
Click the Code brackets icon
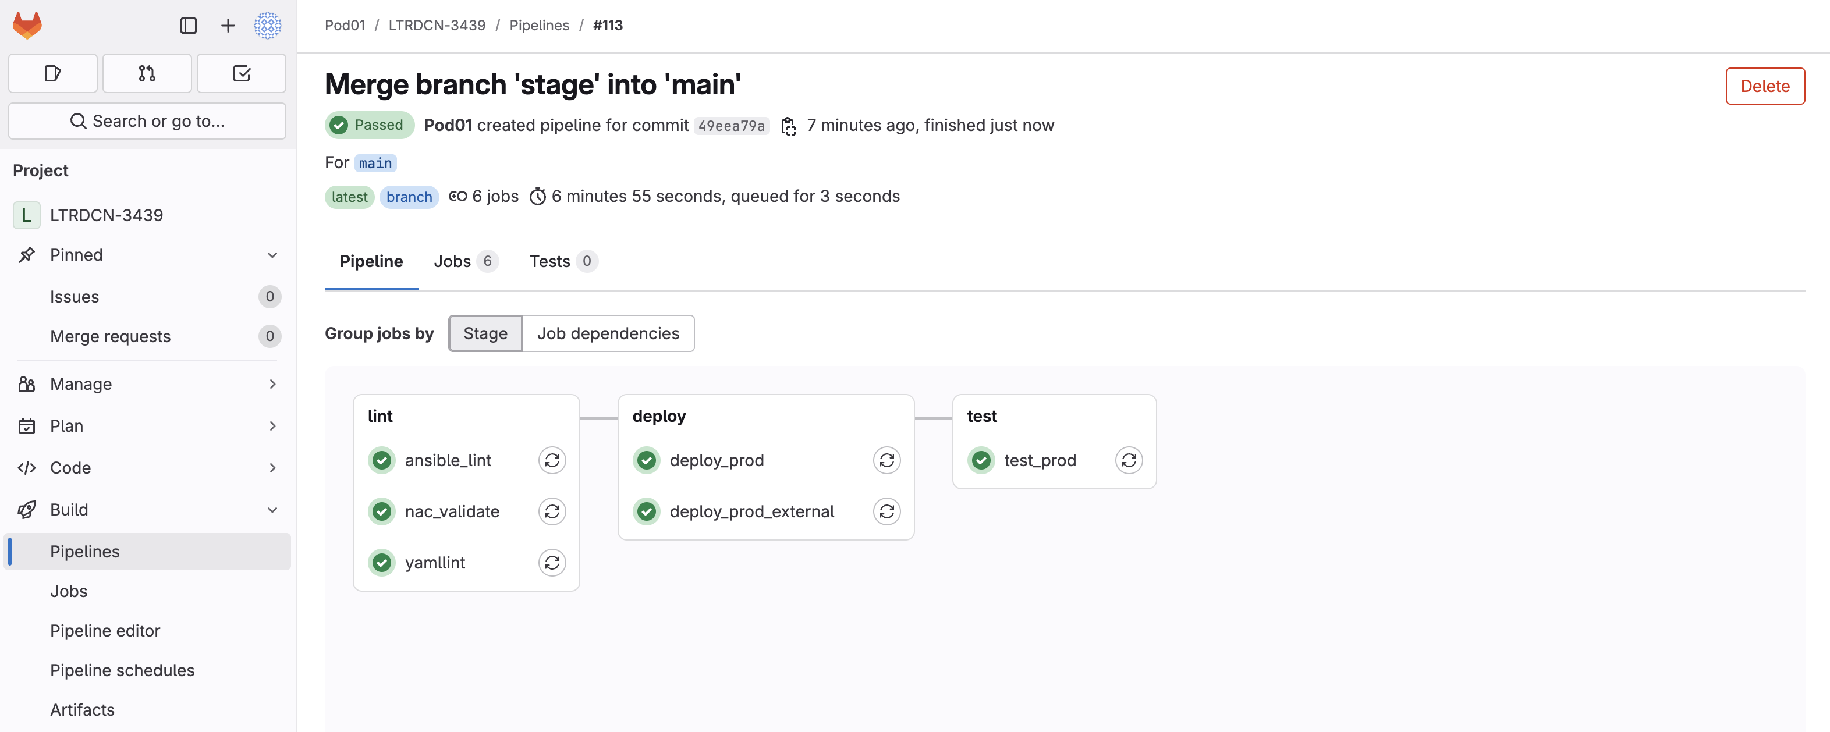click(26, 468)
